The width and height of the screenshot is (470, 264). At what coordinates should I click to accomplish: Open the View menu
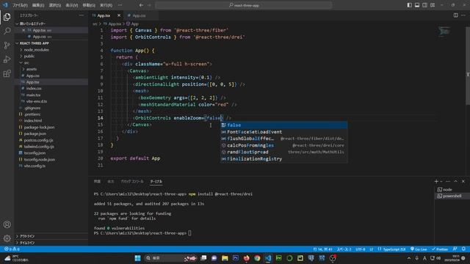coord(72,5)
